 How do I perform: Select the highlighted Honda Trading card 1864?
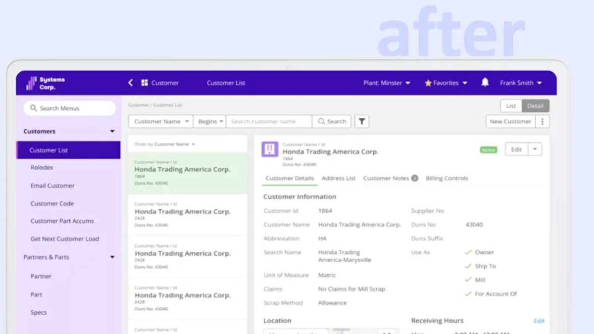point(188,173)
